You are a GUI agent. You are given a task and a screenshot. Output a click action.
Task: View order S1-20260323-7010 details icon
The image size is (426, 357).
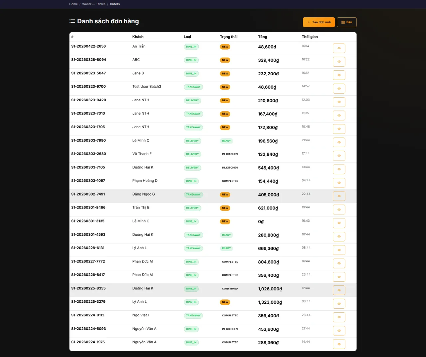[339, 116]
